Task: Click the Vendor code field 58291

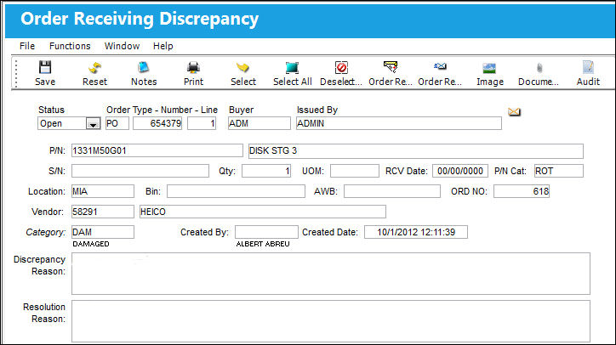Action: click(103, 212)
